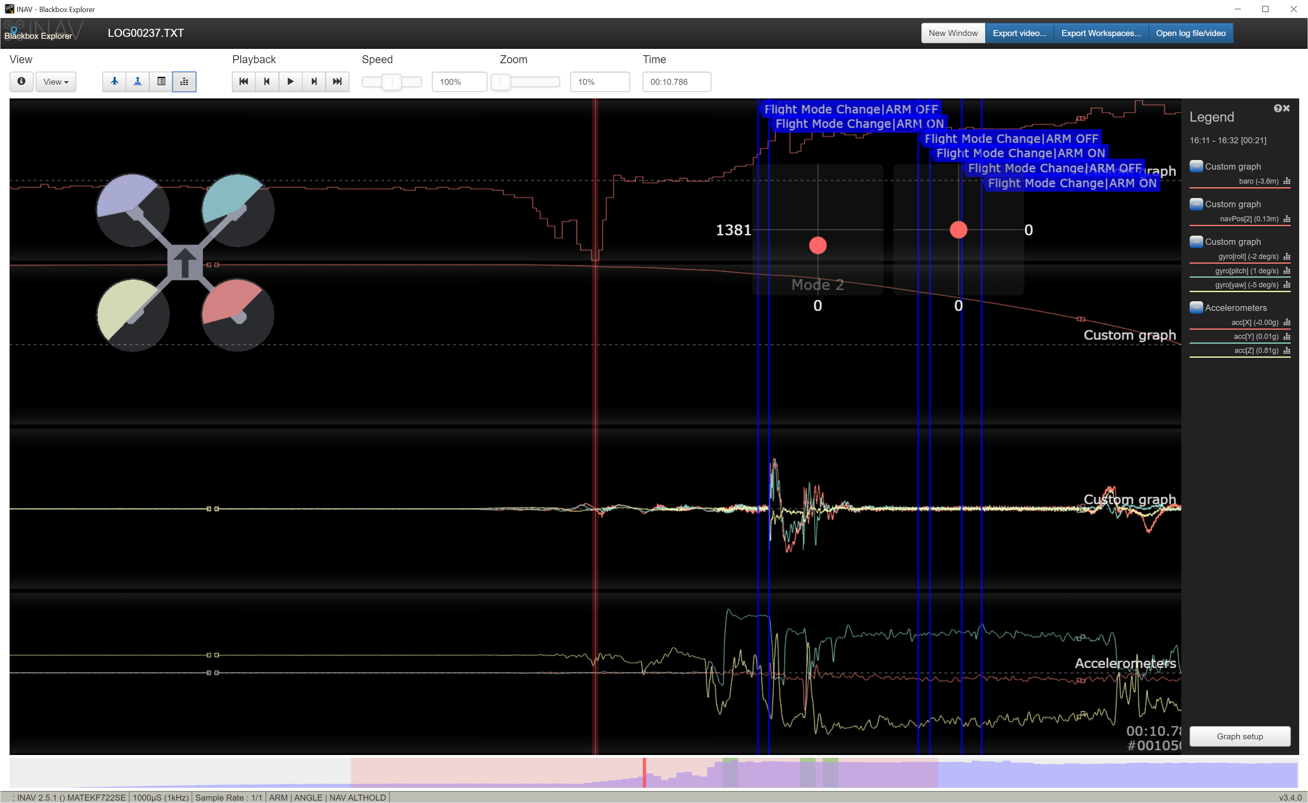Screen dimensions: 1308x803
Task: Jump to start of log
Action: point(244,82)
